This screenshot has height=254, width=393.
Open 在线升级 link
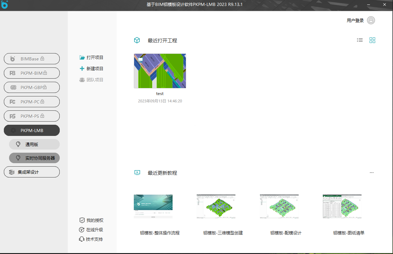coord(95,230)
